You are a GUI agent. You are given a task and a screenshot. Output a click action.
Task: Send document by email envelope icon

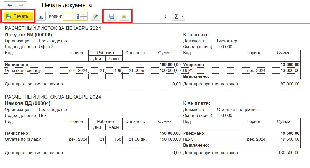click(x=124, y=17)
